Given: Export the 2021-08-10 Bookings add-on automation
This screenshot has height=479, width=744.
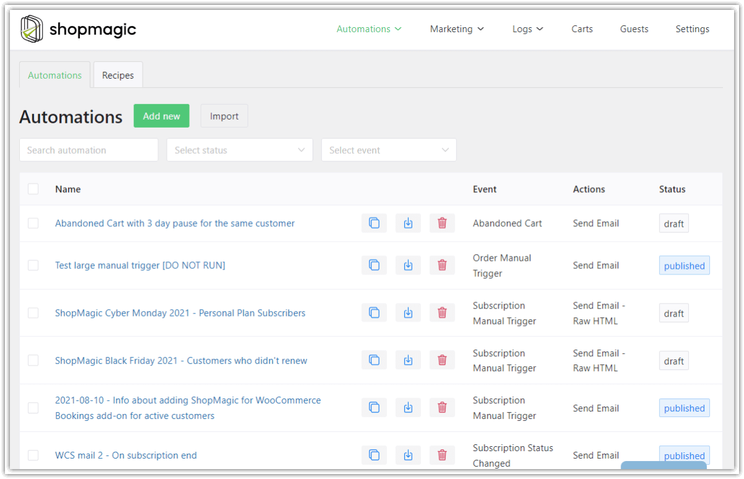Looking at the screenshot, I should [408, 407].
